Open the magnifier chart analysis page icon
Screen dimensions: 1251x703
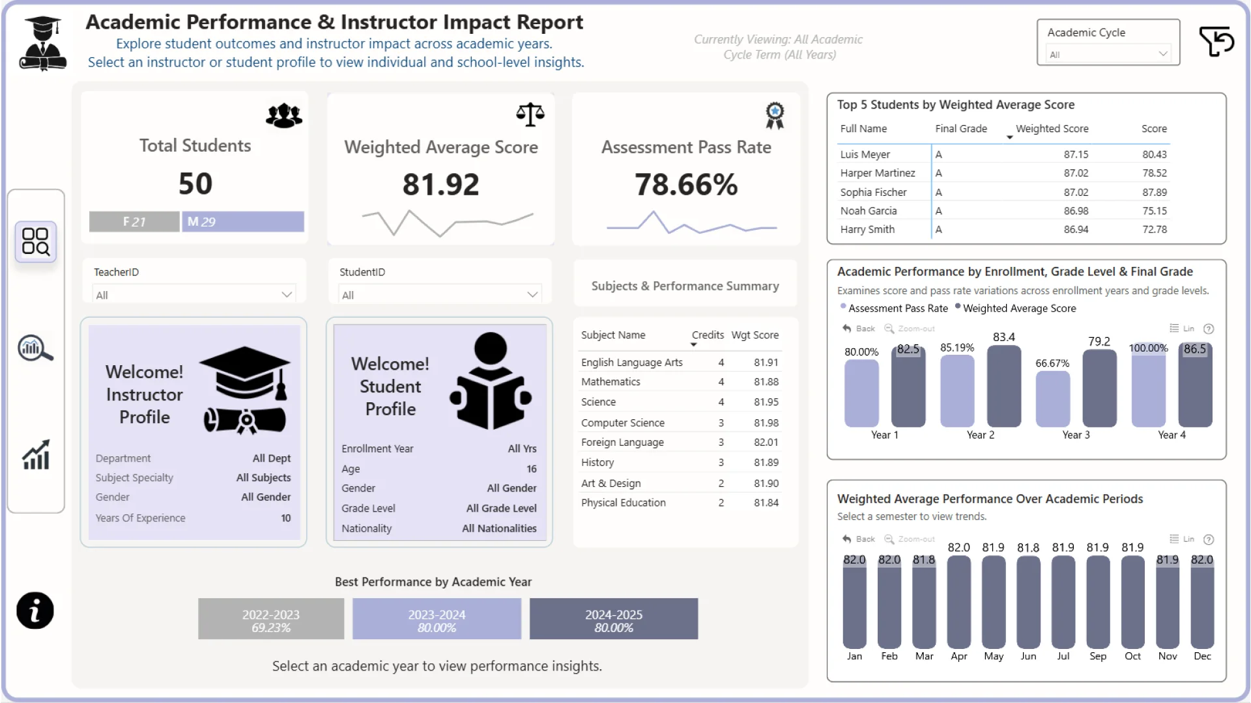point(36,349)
